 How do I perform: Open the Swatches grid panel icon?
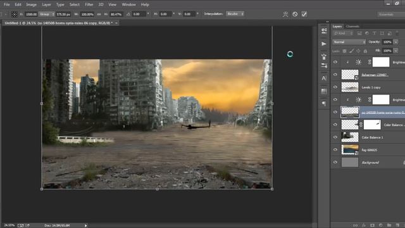324,91
